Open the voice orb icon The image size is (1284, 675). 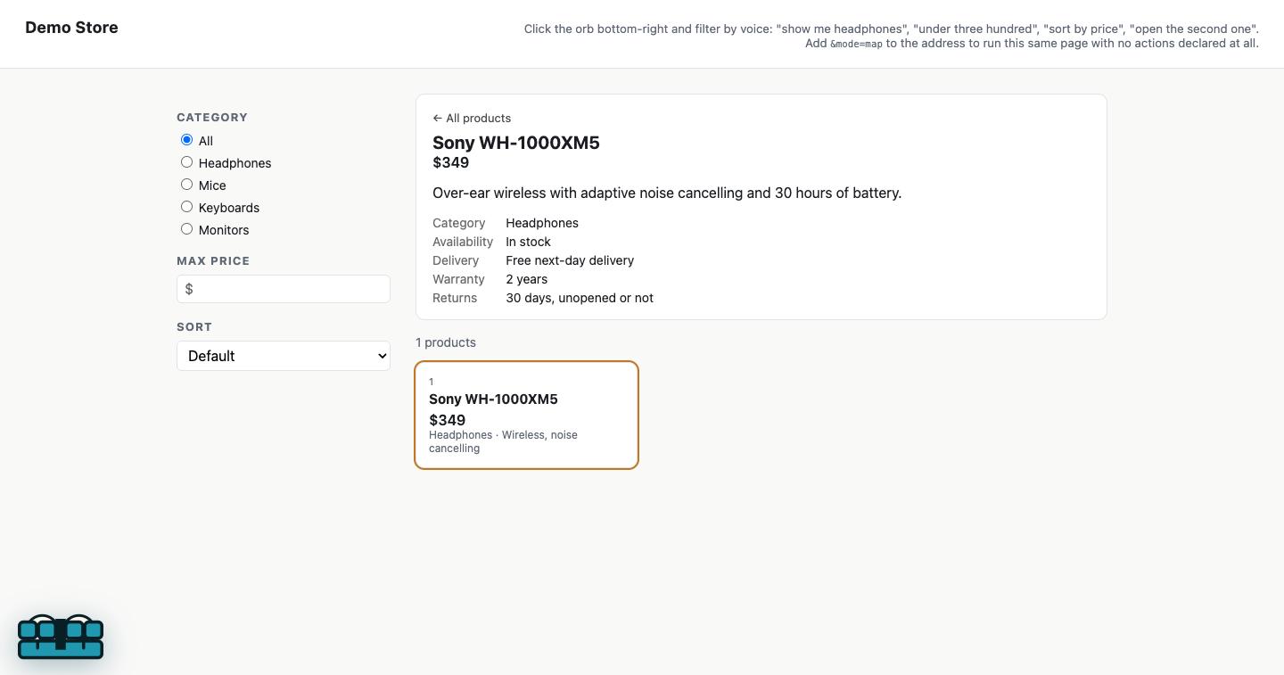61,636
